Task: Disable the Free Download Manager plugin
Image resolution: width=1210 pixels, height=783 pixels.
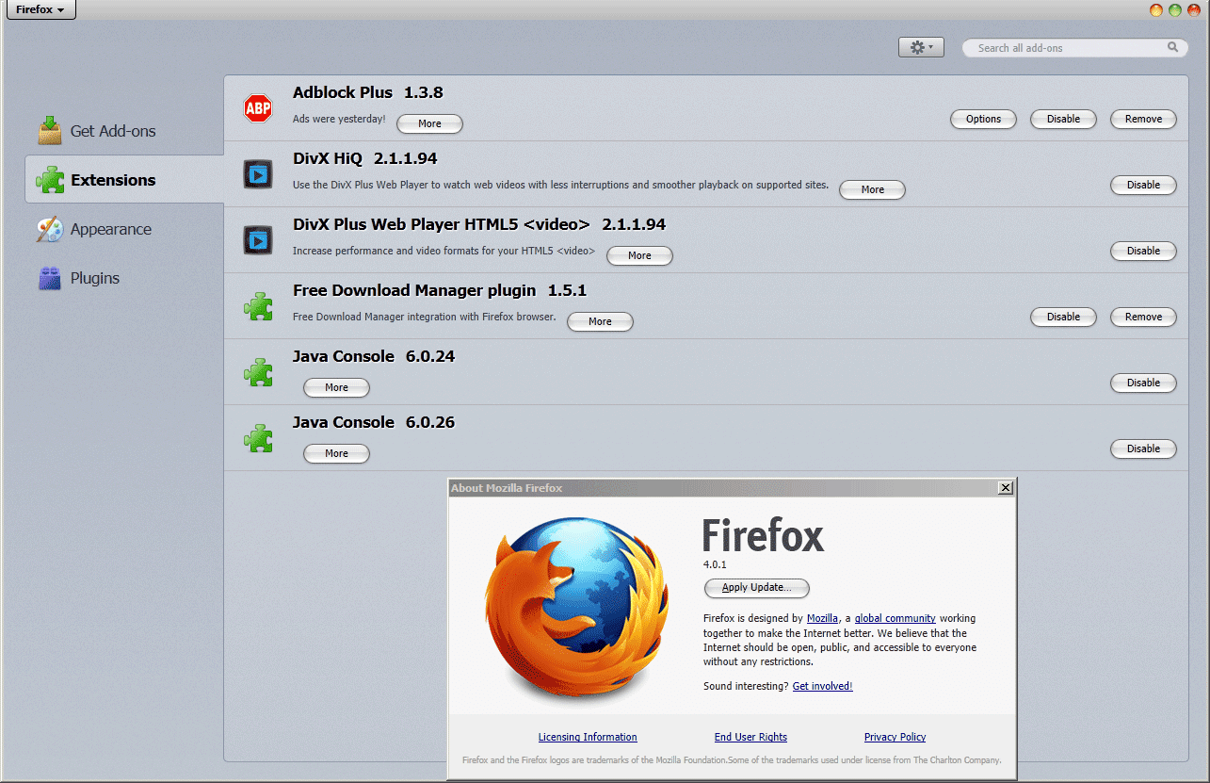Action: click(x=1063, y=317)
